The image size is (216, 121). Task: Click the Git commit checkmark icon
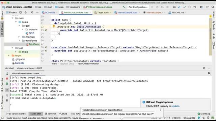[185, 7]
